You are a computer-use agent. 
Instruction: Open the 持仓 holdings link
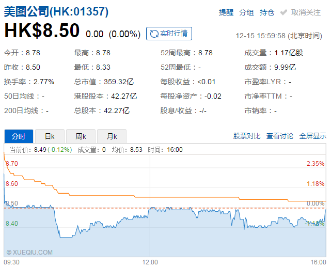(x=267, y=12)
